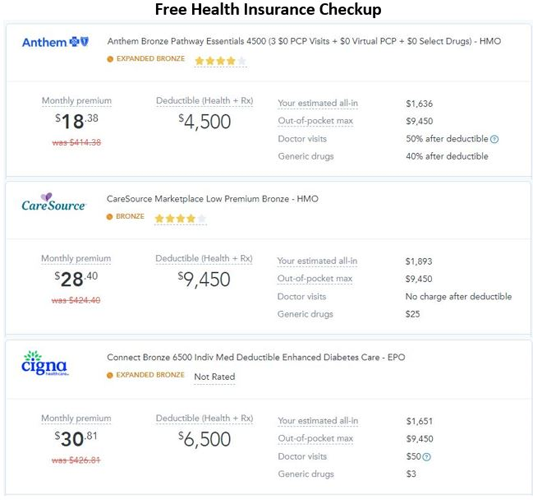This screenshot has height=504, width=533.
Task: Click the four-star rating under the Anthem plan
Action: click(220, 60)
